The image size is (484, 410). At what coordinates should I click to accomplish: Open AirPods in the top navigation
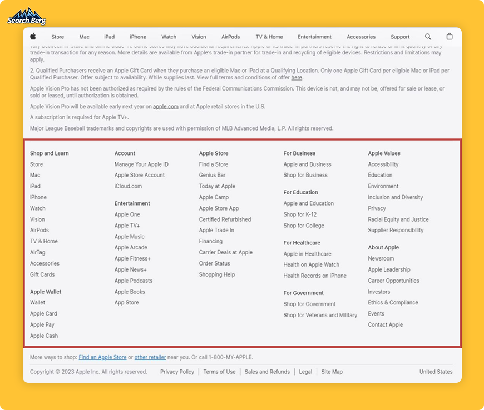230,37
